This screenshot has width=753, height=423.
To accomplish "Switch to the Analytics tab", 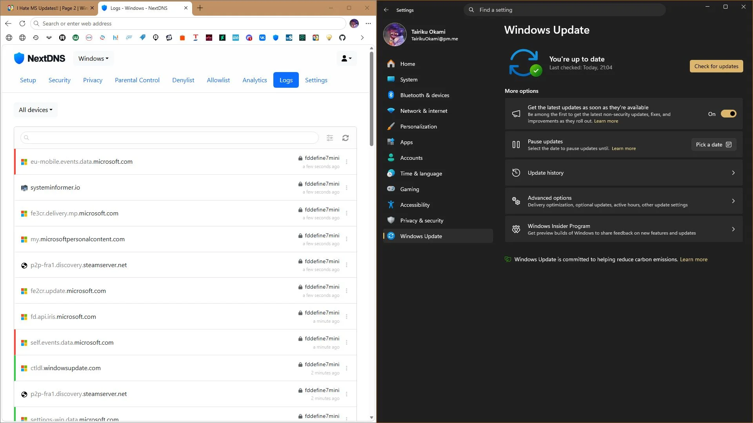I will [255, 80].
